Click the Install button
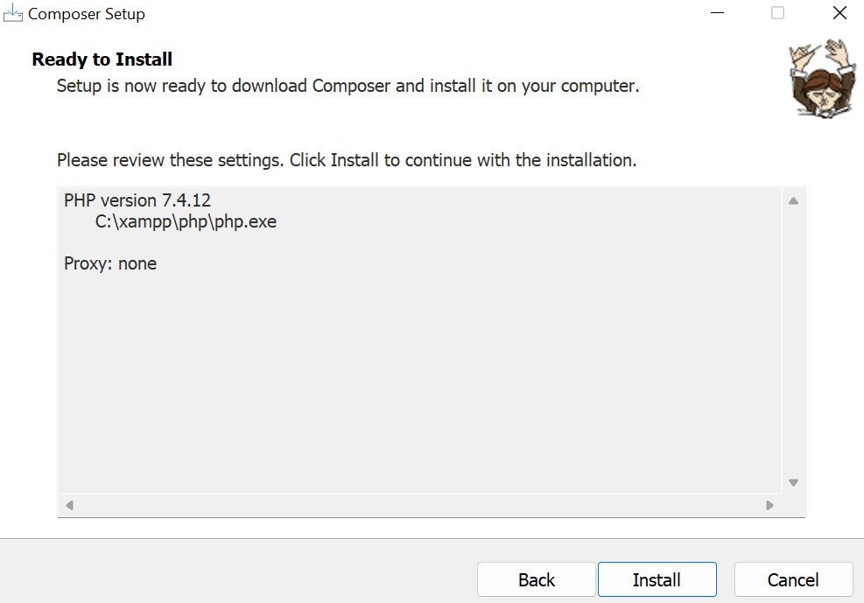 (x=657, y=579)
